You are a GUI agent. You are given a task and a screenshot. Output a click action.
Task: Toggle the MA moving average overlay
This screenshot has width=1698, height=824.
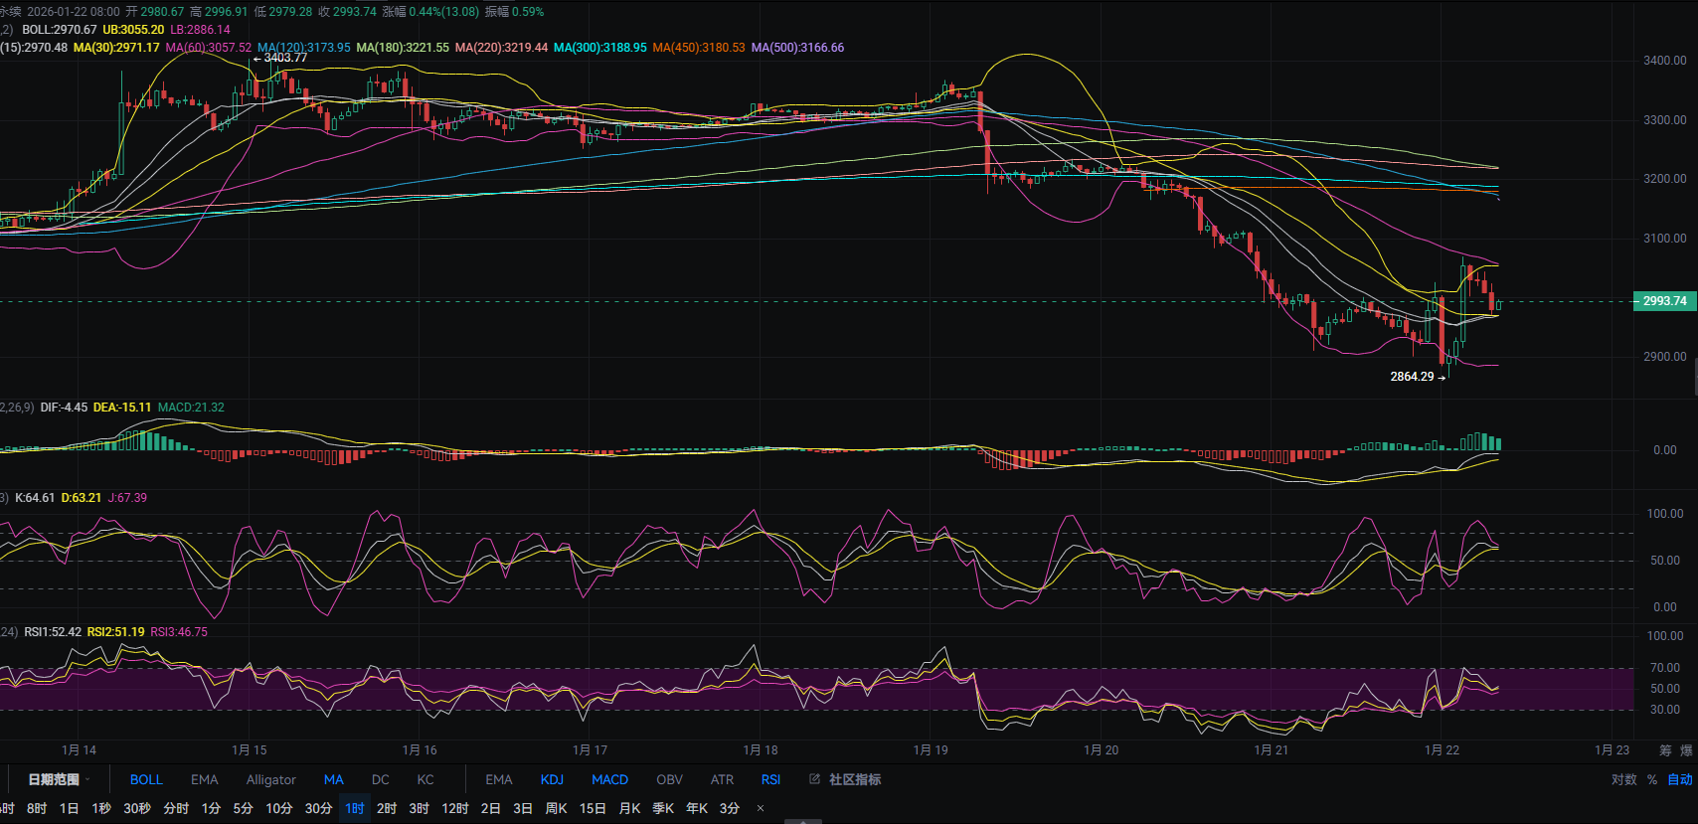334,779
